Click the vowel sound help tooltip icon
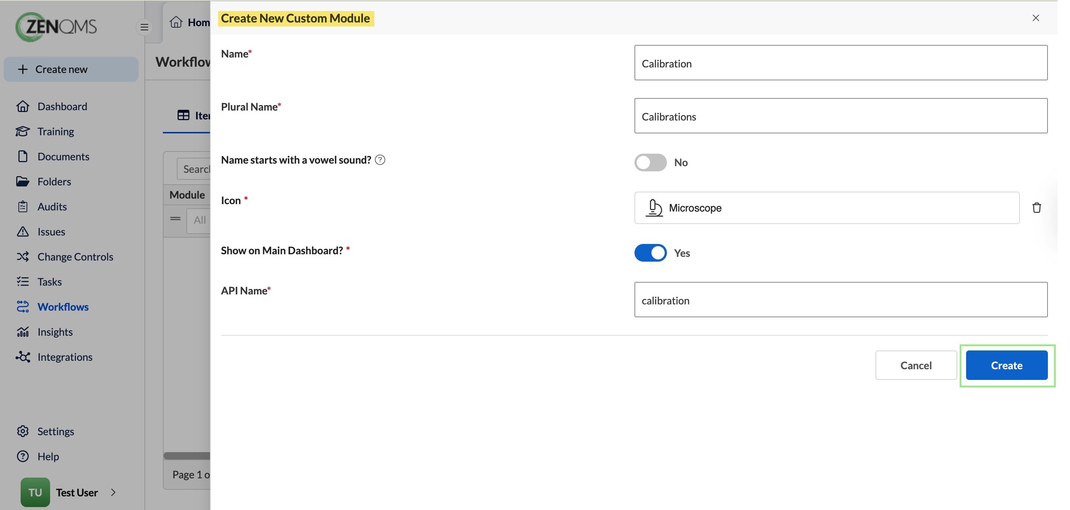Image resolution: width=1070 pixels, height=510 pixels. click(x=380, y=160)
